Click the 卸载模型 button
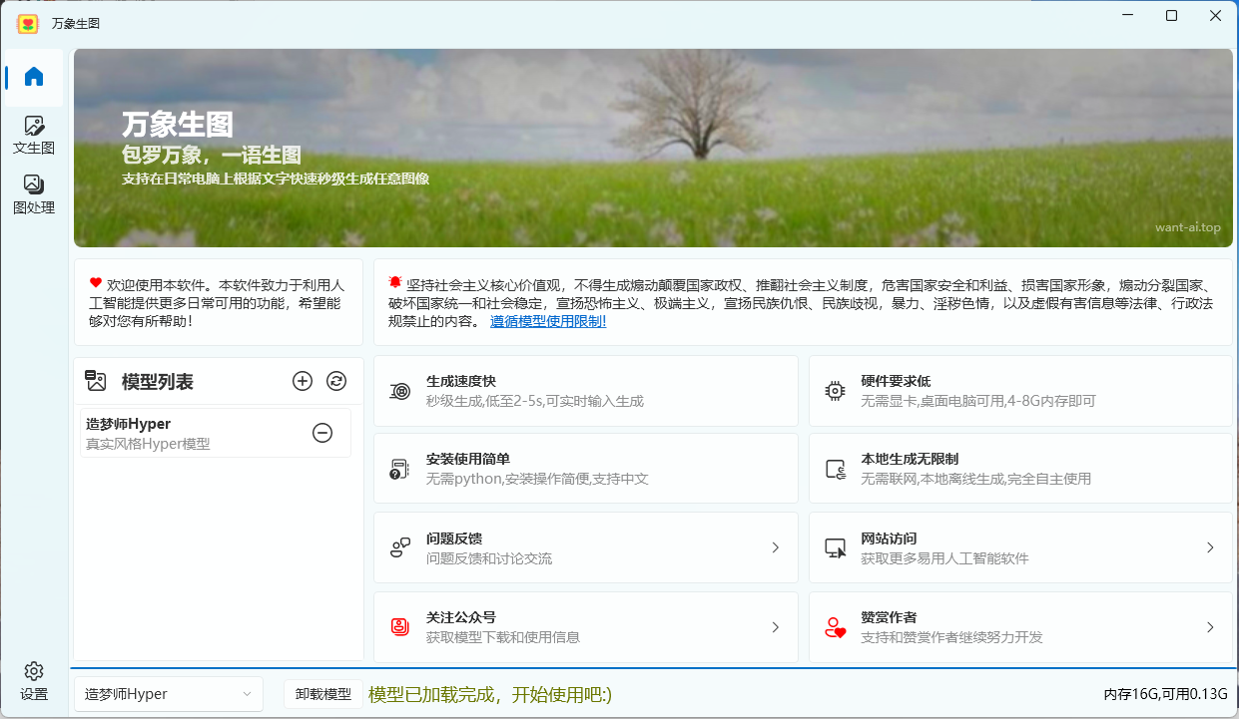The width and height of the screenshot is (1239, 719). coord(322,693)
